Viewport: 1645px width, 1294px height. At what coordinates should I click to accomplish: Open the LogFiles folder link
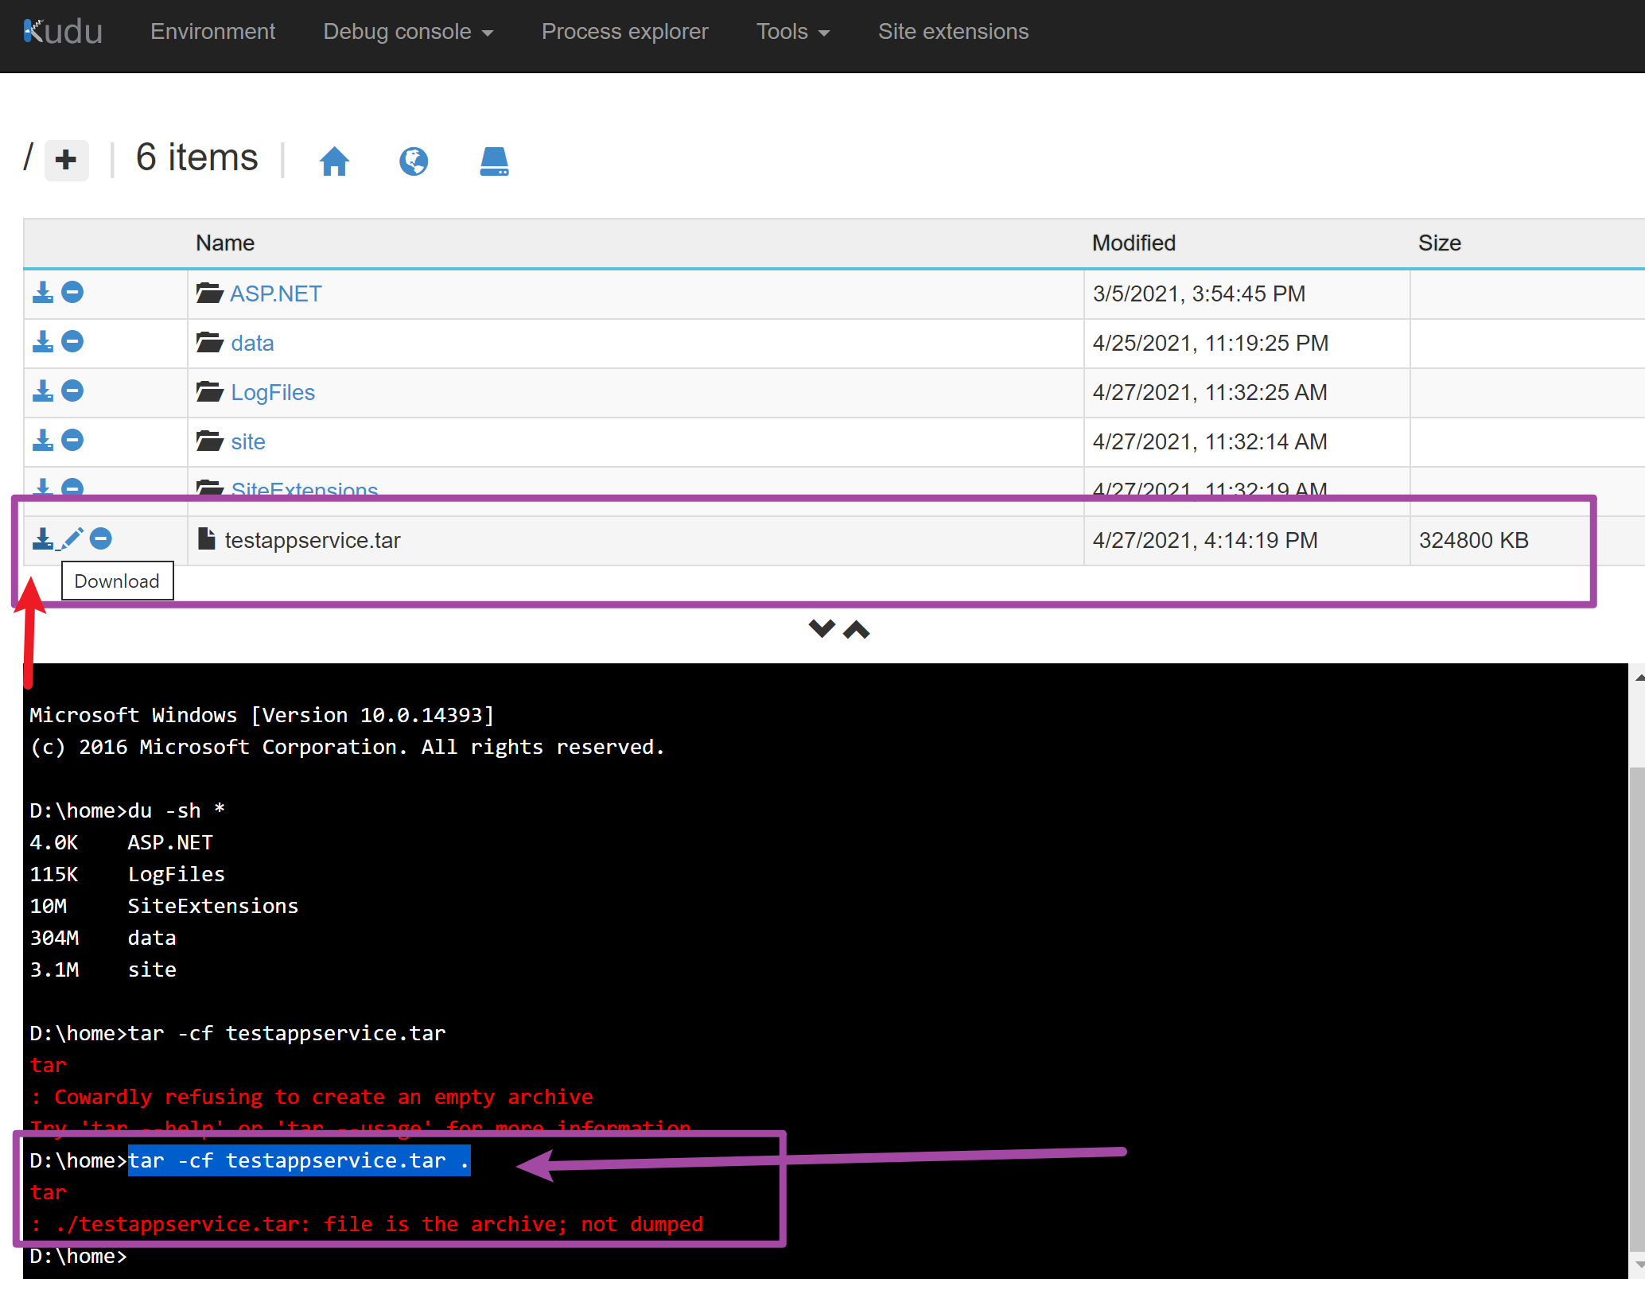pos(273,392)
